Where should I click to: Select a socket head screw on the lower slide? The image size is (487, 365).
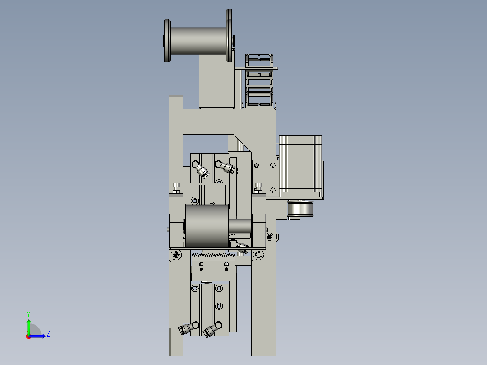[220, 288]
